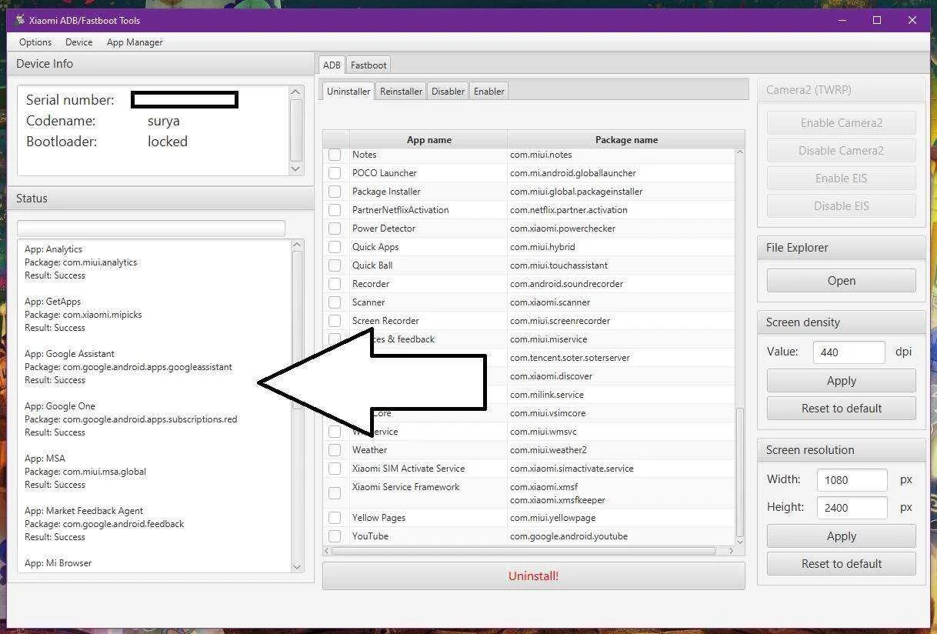Viewport: 937px width, 634px height.
Task: Open the App Manager menu
Action: 135,42
